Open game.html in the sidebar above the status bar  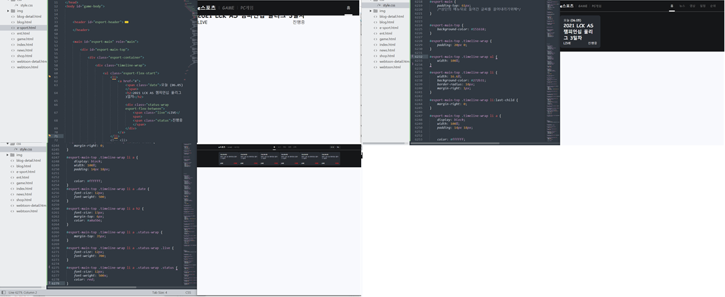[x=24, y=183]
